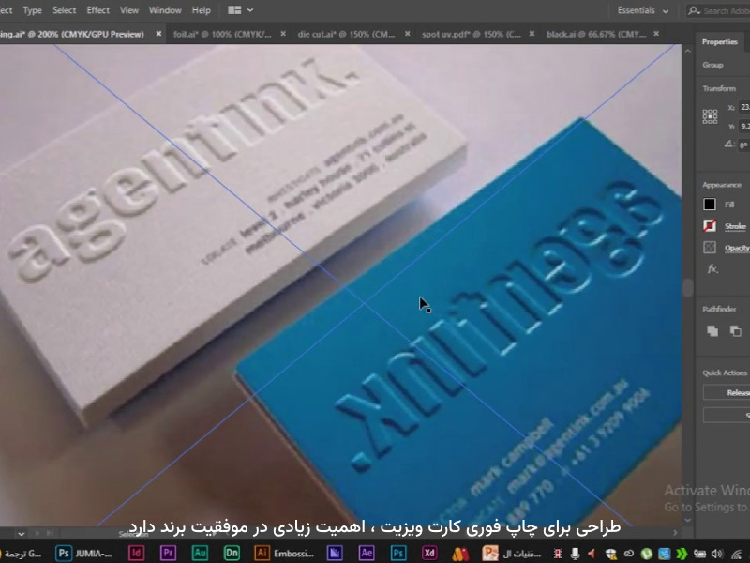Click the Stroke label link
The width and height of the screenshot is (750, 563).
735,226
